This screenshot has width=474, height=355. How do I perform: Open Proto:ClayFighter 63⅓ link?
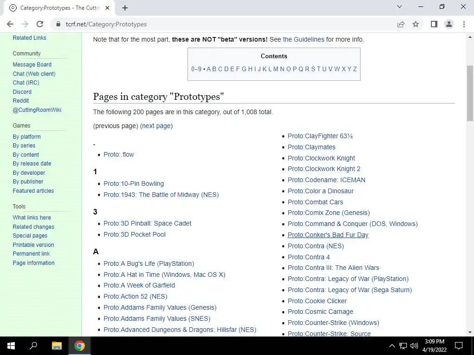[320, 136]
